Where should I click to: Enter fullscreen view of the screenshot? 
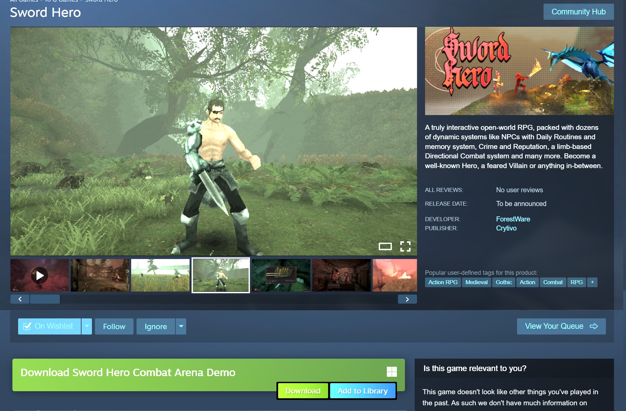coord(405,247)
